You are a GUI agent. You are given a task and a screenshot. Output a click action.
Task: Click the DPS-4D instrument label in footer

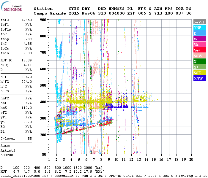coord(115,176)
